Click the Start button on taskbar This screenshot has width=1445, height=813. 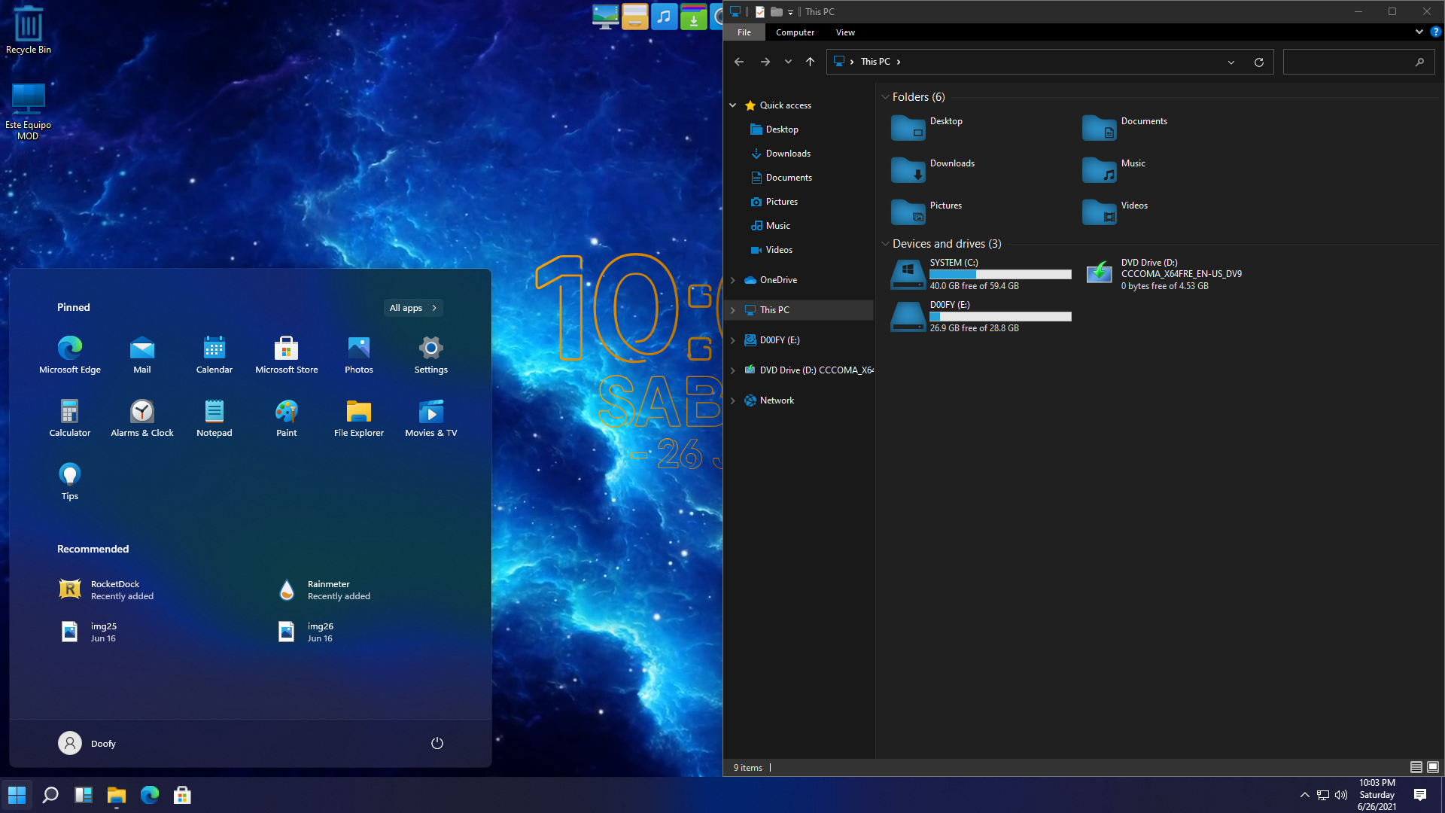(x=17, y=795)
